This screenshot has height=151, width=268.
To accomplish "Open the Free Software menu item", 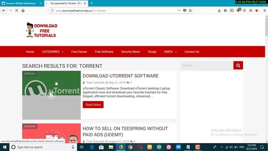I will coord(104,52).
